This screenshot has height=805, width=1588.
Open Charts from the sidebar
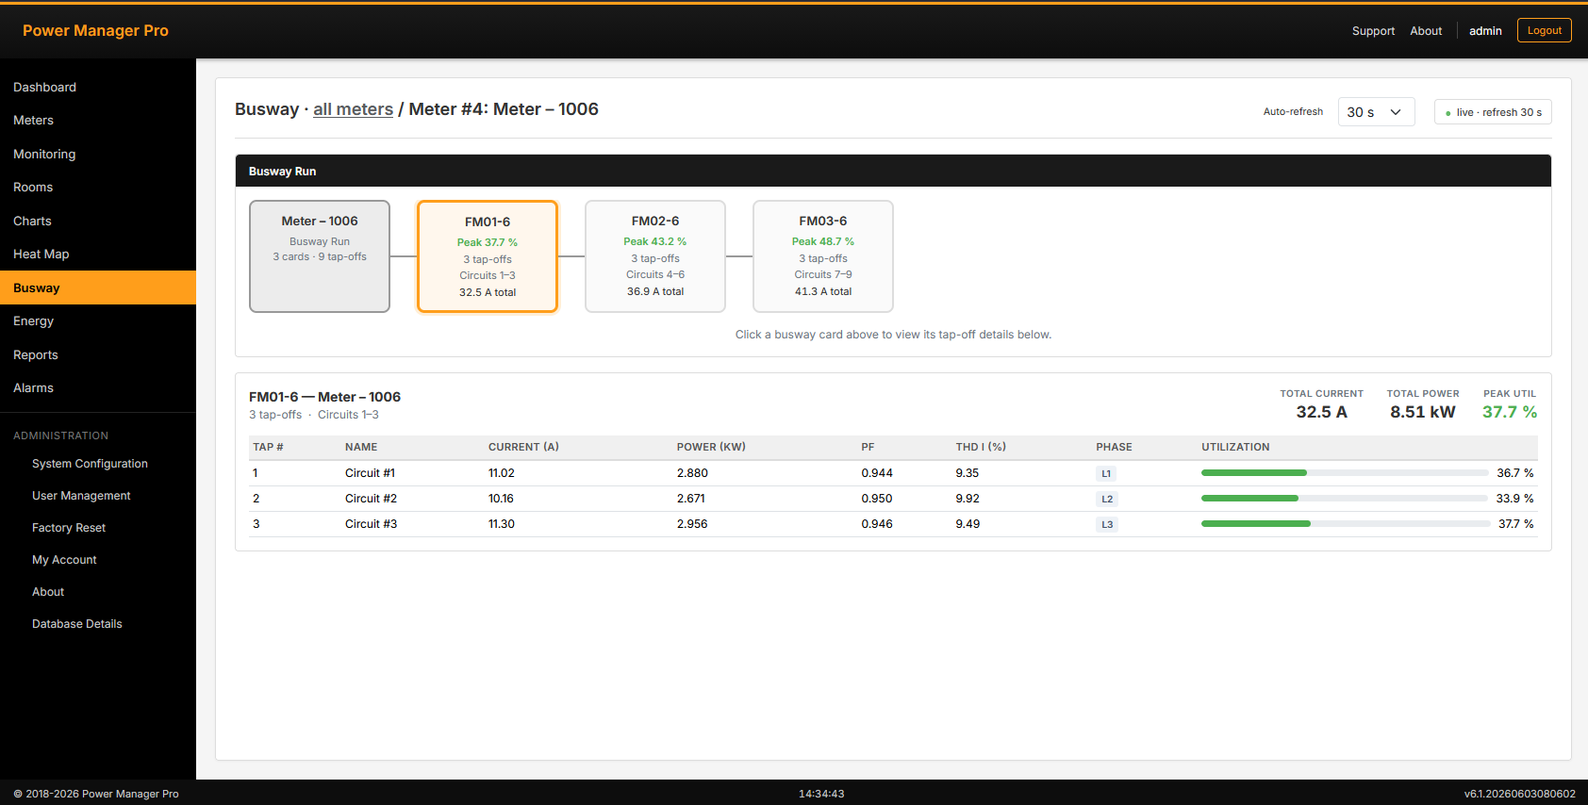98,221
